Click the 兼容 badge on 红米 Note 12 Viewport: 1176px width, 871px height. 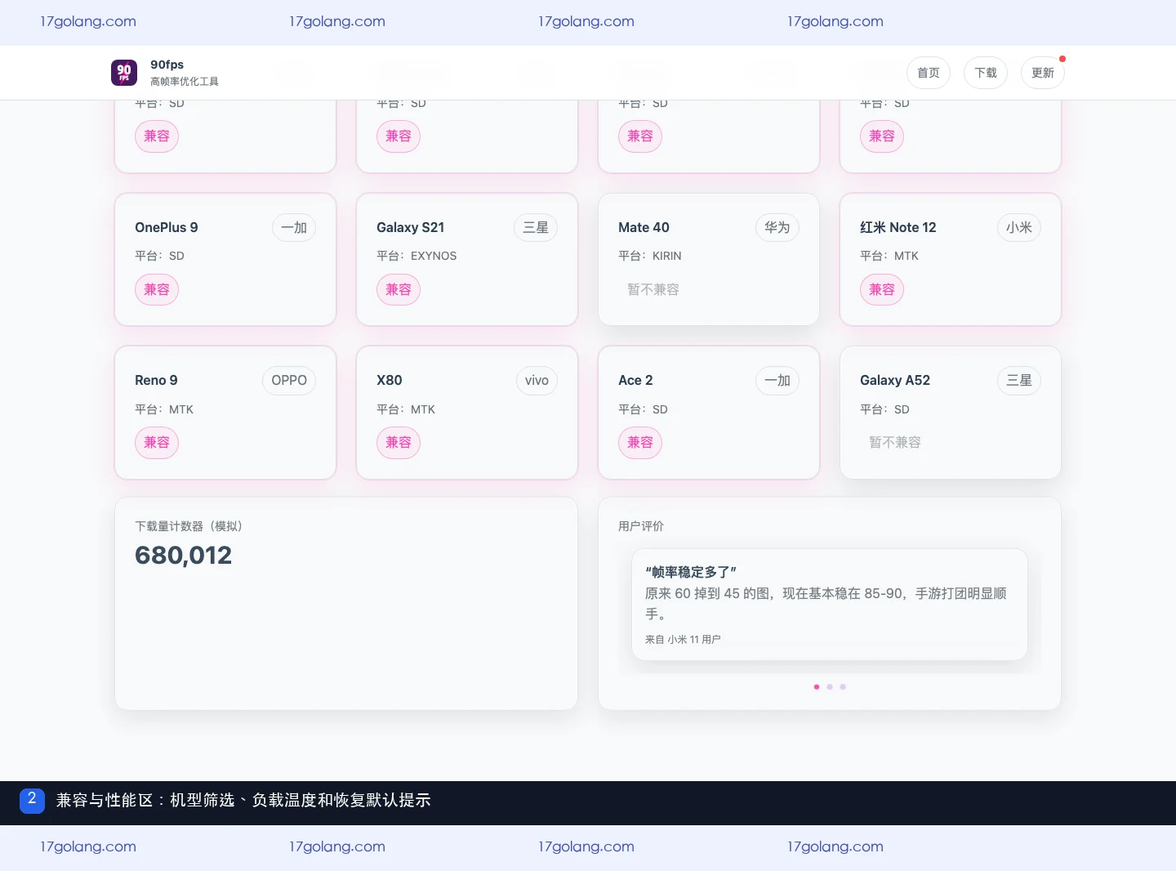(882, 289)
